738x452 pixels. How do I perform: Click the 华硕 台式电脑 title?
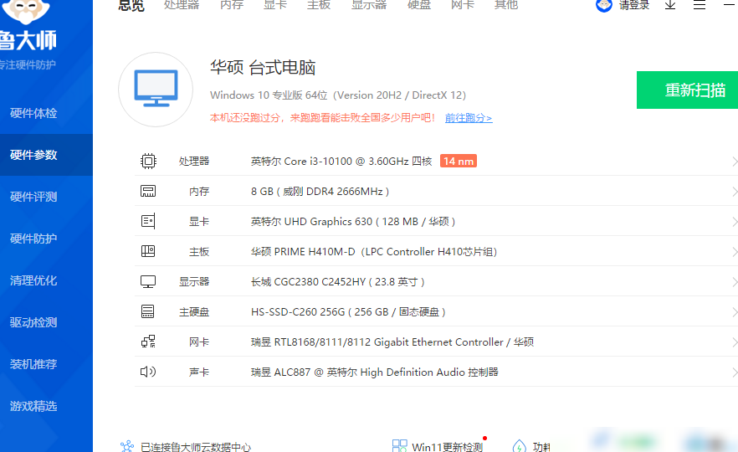263,67
